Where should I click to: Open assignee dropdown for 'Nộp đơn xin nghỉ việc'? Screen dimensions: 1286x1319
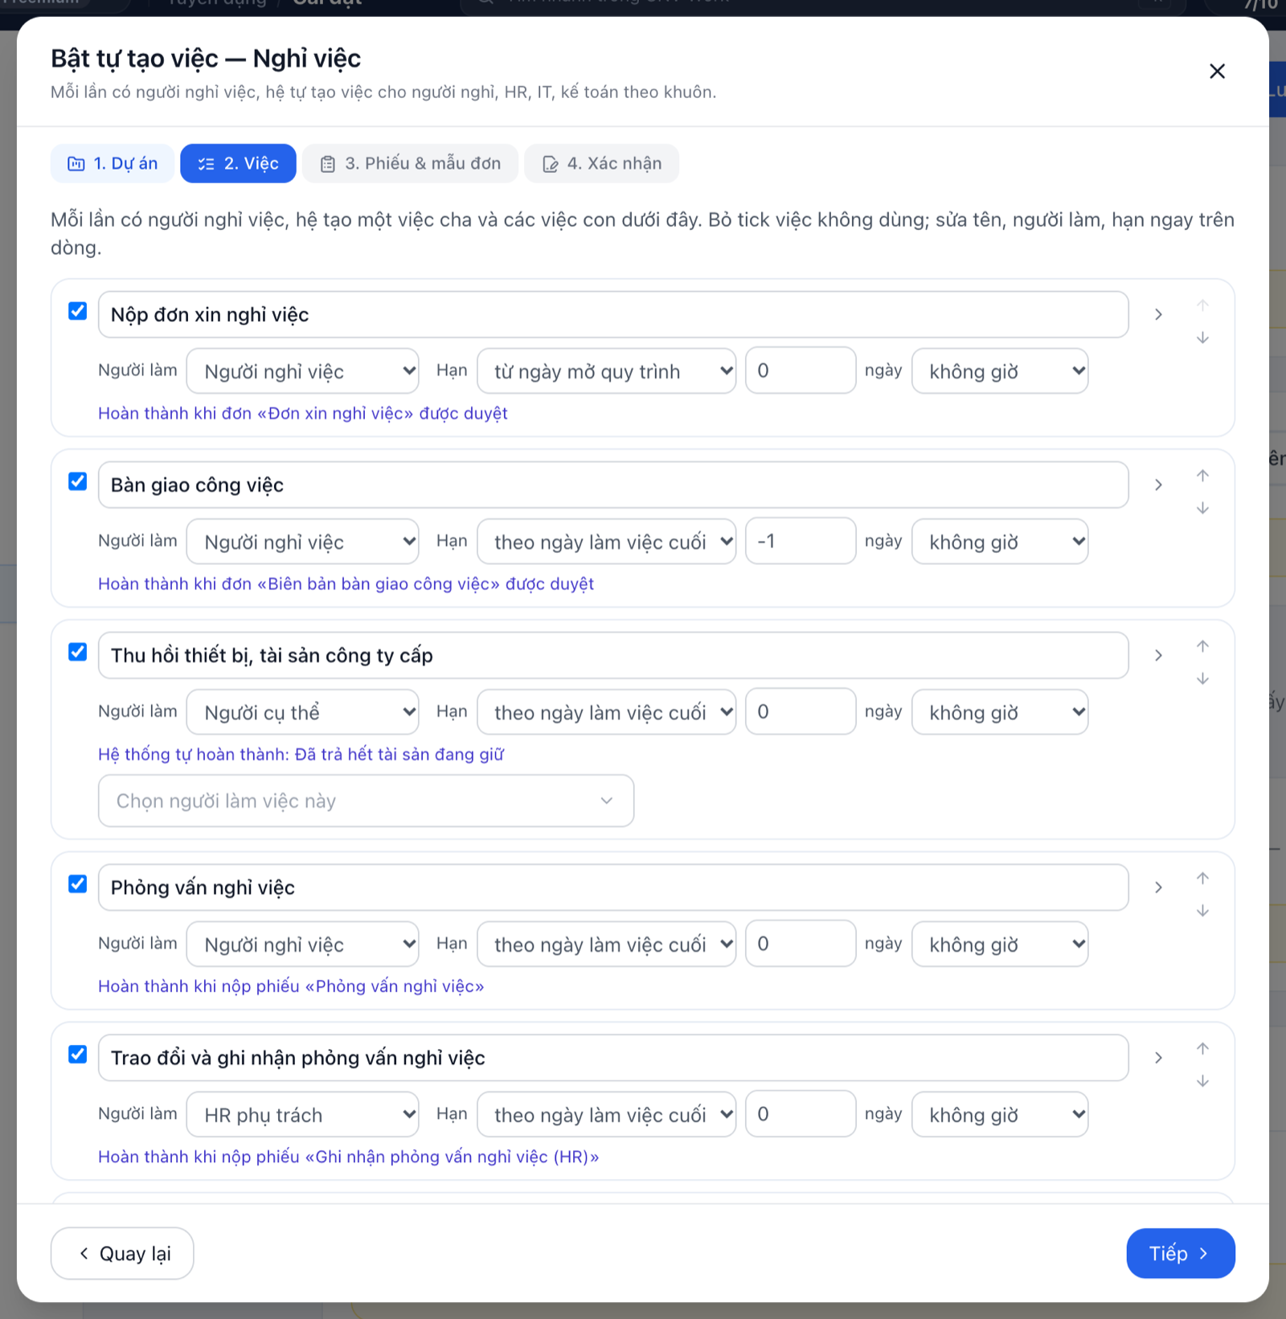click(x=302, y=371)
